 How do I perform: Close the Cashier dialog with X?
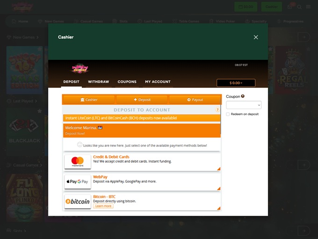(x=256, y=37)
